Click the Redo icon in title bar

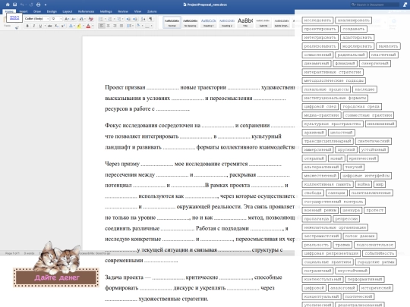pos(31,5)
